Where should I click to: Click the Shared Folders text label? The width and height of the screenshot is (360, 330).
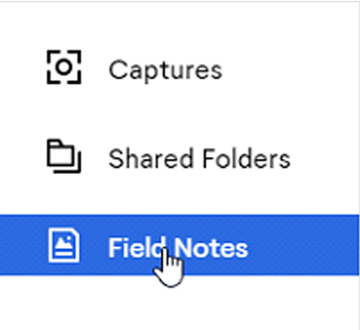[x=200, y=159]
